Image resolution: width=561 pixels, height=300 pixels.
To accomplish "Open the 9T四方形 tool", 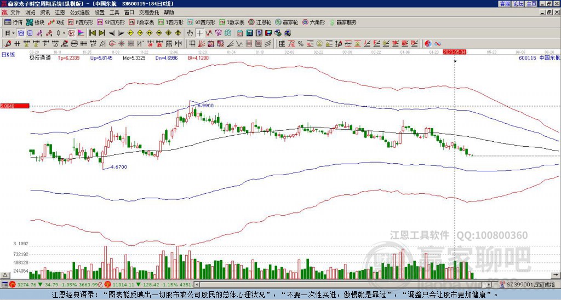I will coord(202,22).
